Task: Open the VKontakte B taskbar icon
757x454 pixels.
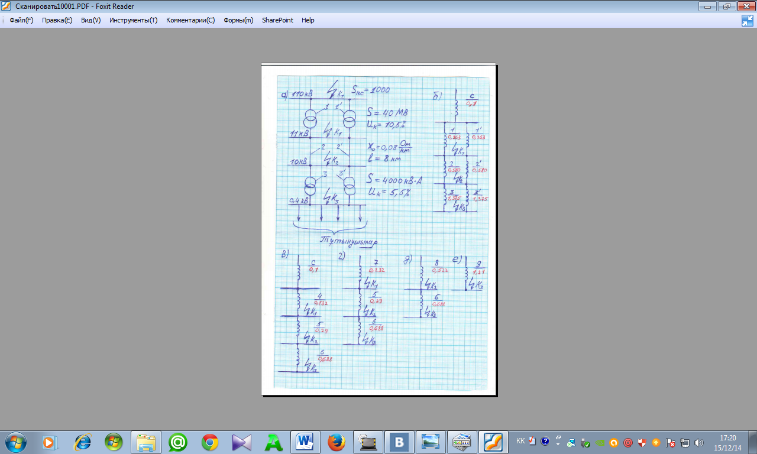Action: [x=400, y=442]
